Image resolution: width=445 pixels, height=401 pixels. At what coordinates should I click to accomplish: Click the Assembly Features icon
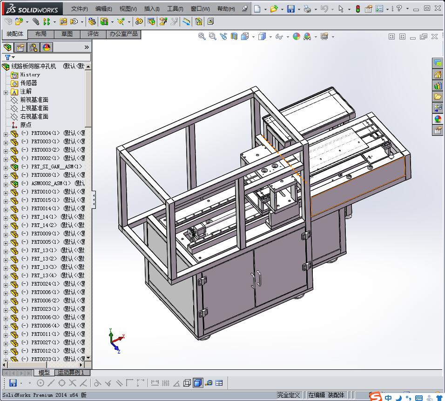point(104,21)
